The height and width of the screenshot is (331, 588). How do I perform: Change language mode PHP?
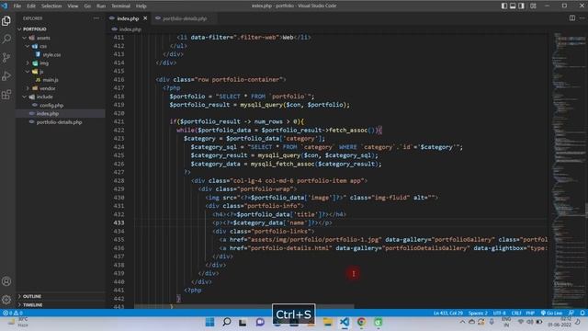[530, 313]
